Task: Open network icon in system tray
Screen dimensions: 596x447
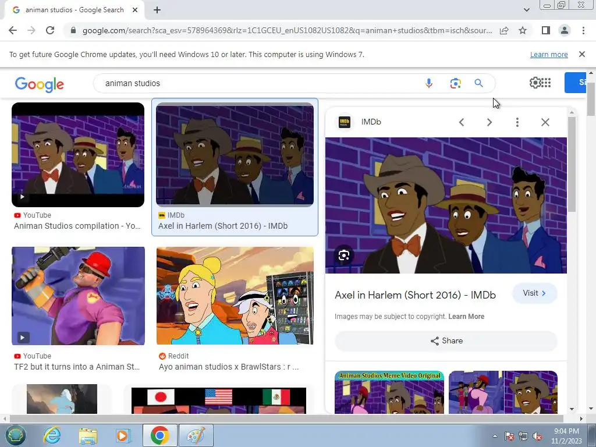Action: [523, 437]
